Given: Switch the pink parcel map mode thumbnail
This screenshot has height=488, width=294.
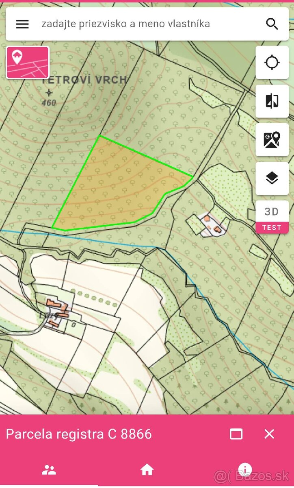Looking at the screenshot, I should 28,62.
